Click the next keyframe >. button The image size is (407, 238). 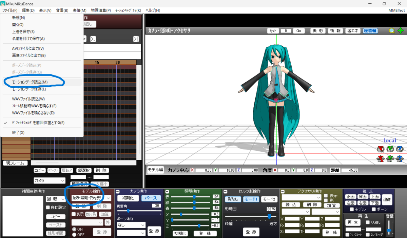(93, 39)
